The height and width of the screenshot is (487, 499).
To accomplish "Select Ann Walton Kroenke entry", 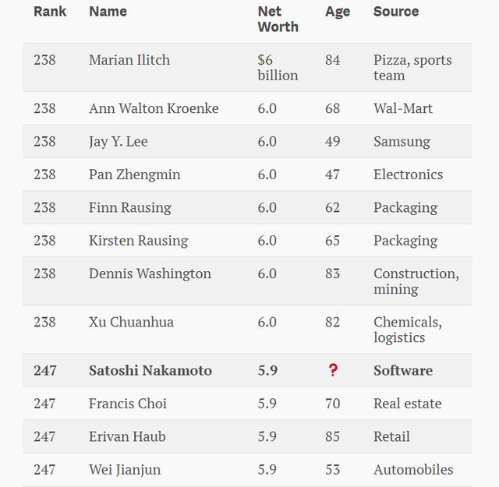I will pyautogui.click(x=154, y=108).
